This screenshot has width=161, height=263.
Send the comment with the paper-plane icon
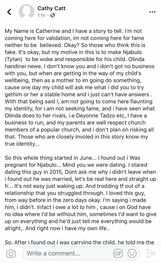tap(150, 253)
